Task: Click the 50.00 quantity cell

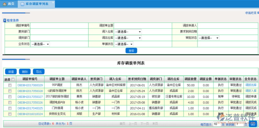Action: click(191, 85)
